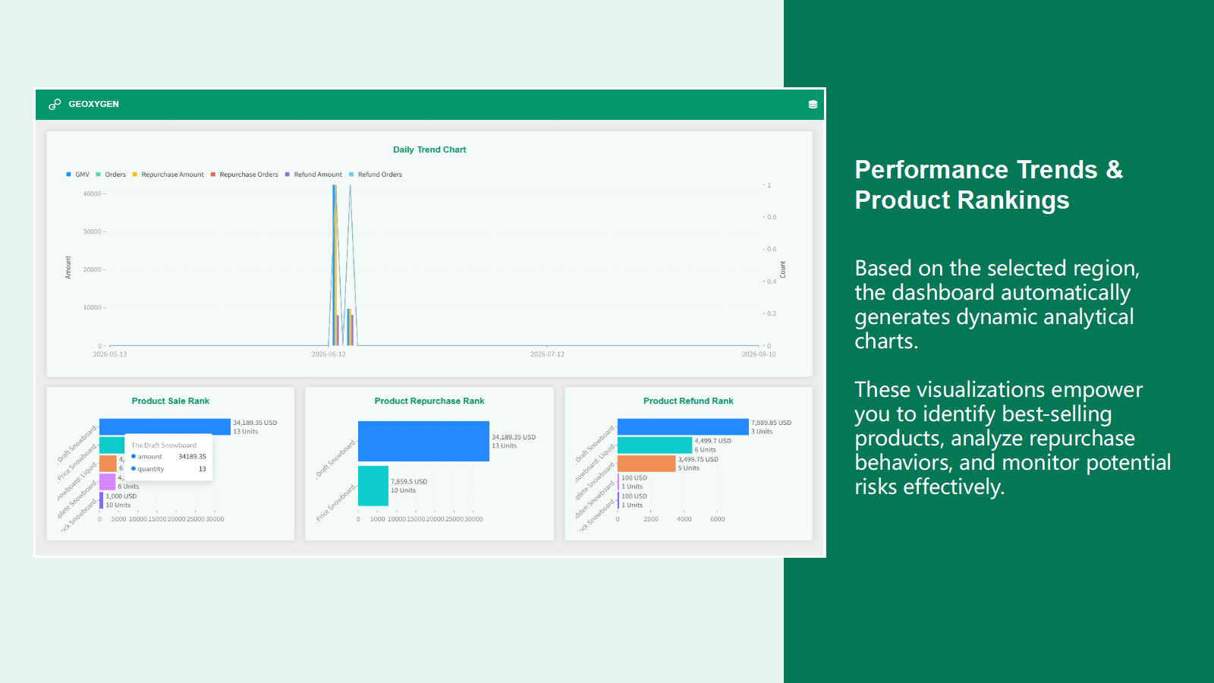The width and height of the screenshot is (1214, 683).
Task: Click the Product Repurchase Rank heading
Action: click(x=429, y=401)
